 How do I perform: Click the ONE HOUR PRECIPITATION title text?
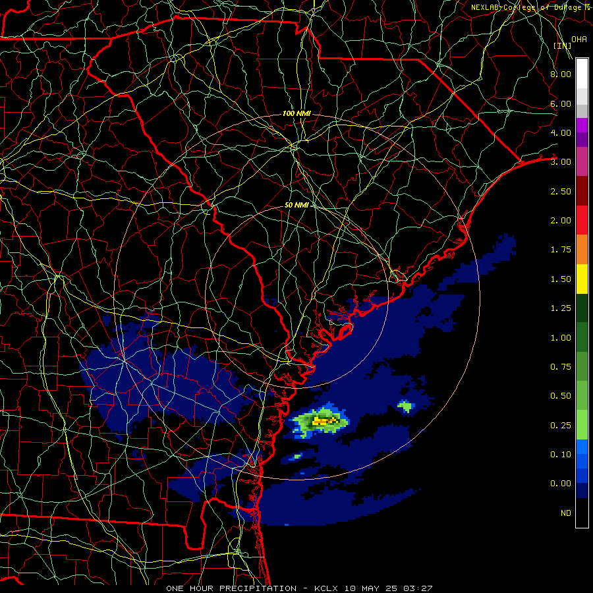pyautogui.click(x=231, y=588)
